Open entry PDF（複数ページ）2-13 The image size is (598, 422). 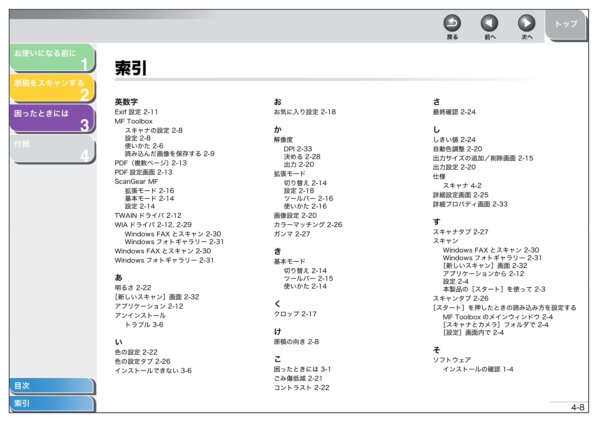151,163
